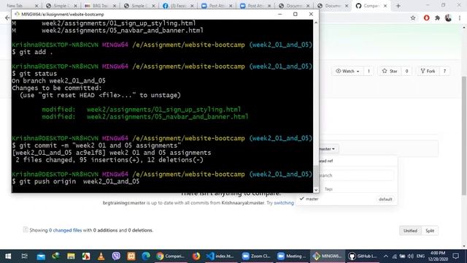The width and height of the screenshot is (467, 263).
Task: Click the star count 0
Action: [x=406, y=71]
